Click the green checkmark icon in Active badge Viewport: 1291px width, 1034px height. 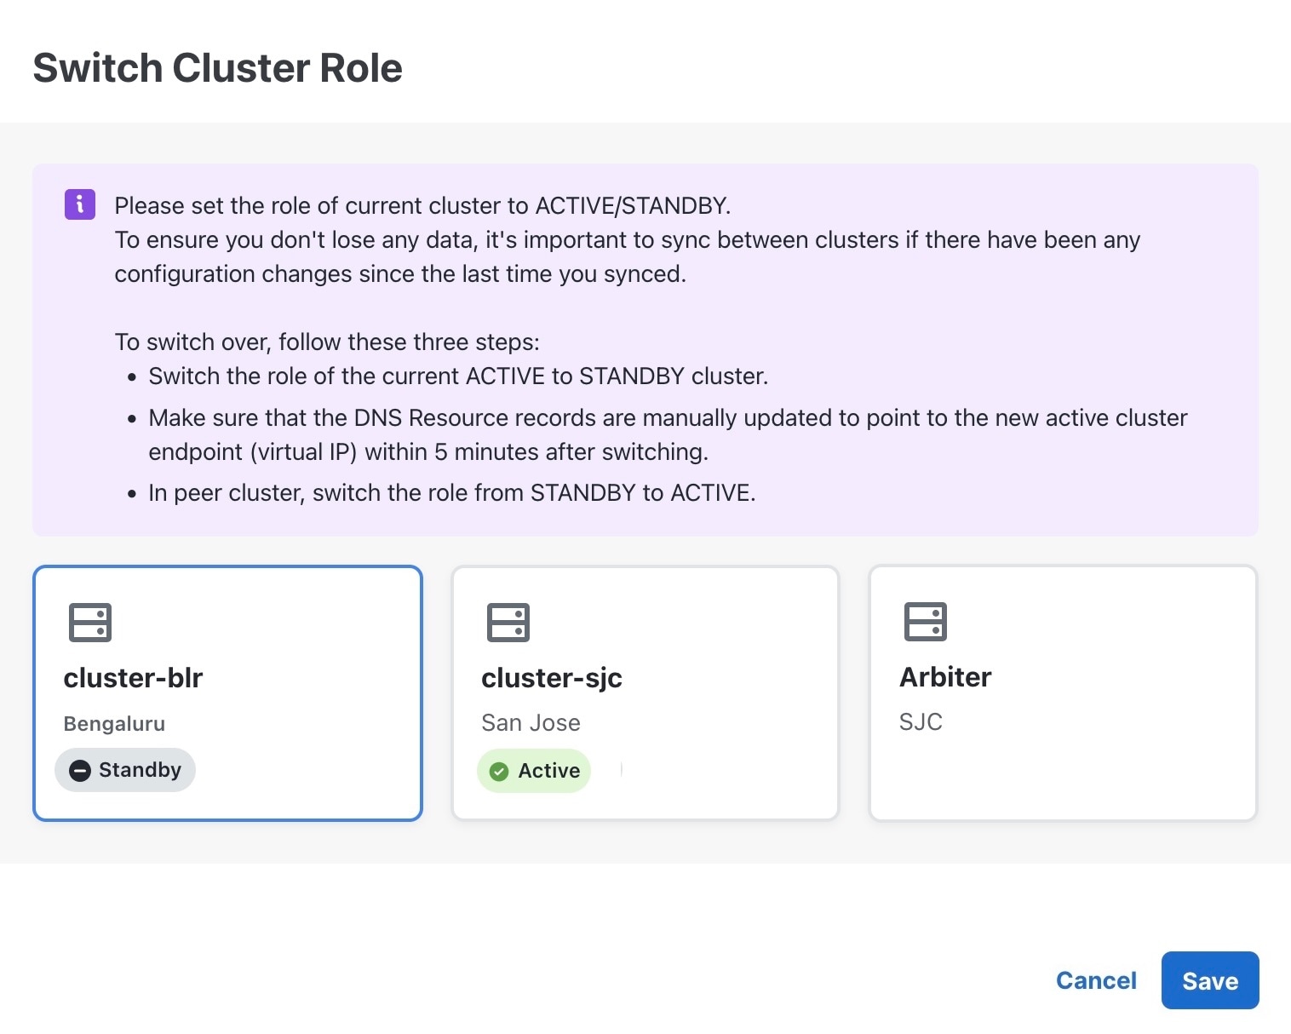coord(499,772)
